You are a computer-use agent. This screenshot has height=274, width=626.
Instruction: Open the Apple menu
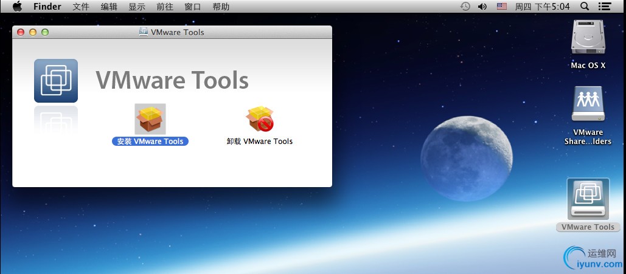pyautogui.click(x=17, y=7)
